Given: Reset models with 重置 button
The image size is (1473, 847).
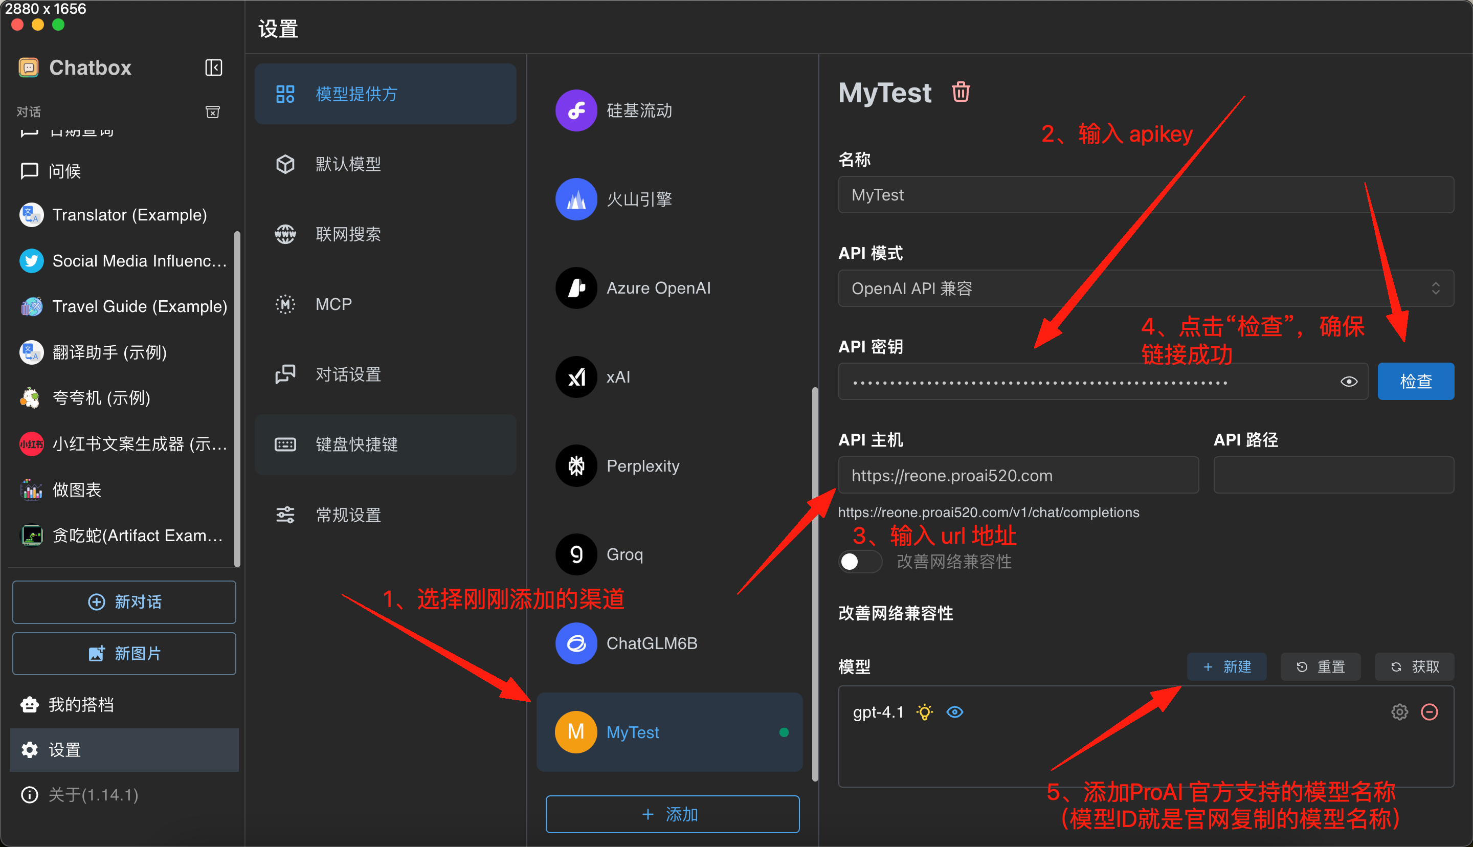Looking at the screenshot, I should point(1320,666).
